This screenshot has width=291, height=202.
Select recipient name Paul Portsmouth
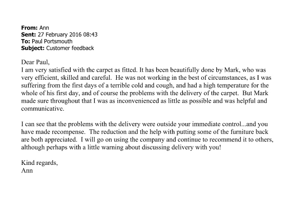tap(53, 41)
